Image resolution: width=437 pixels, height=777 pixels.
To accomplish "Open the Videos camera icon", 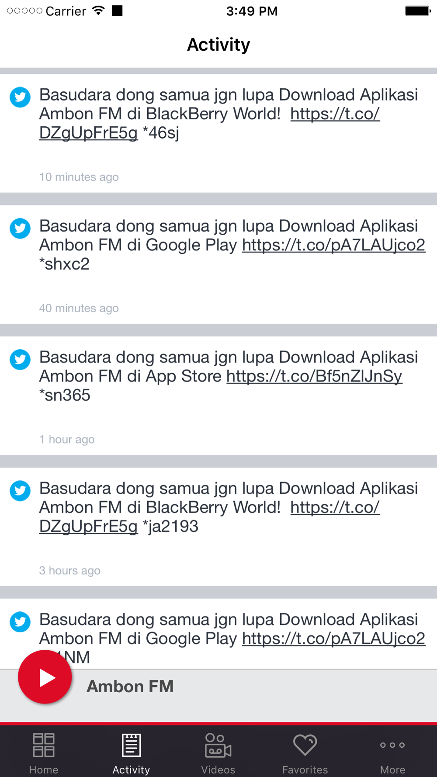I will (x=218, y=745).
